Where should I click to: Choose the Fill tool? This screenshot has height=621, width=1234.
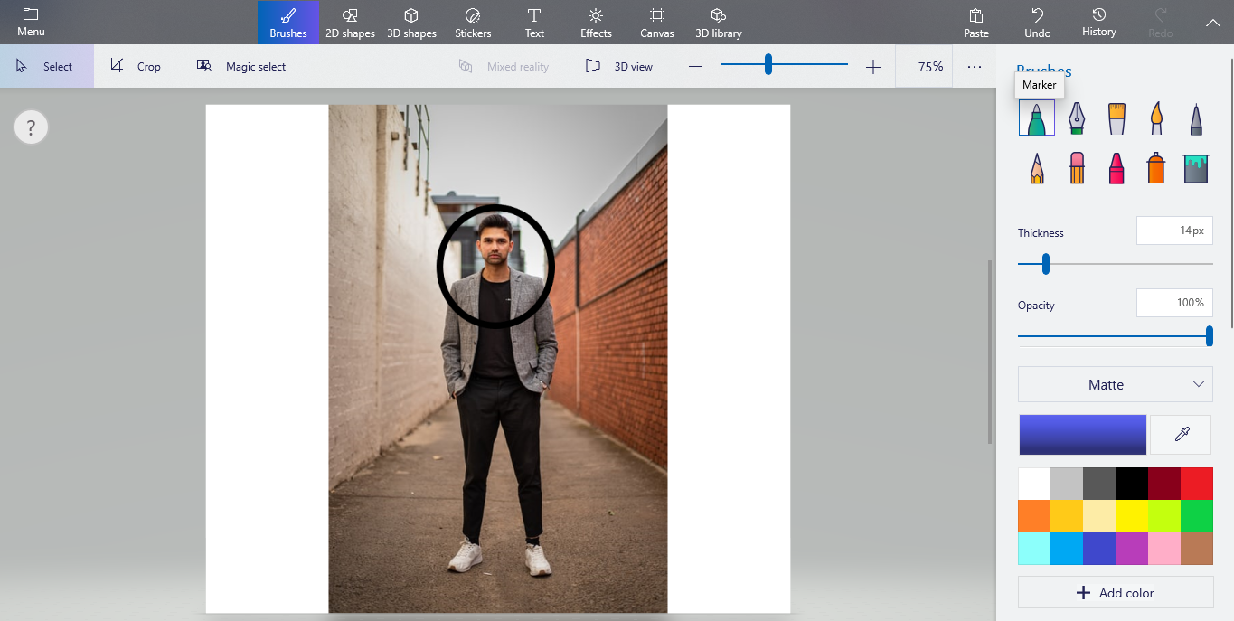tap(1195, 167)
